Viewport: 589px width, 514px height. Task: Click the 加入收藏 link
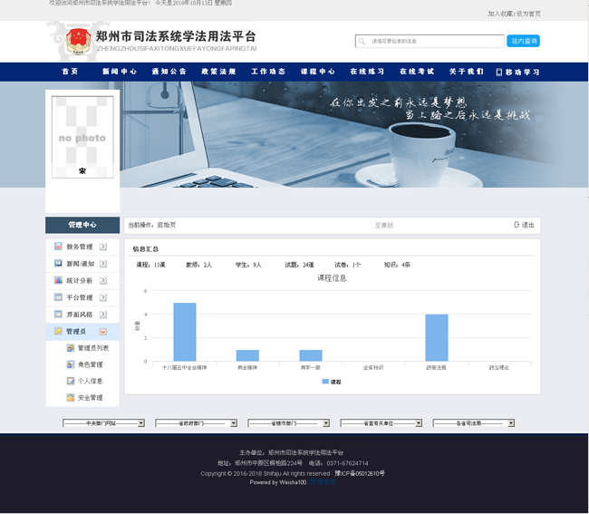[500, 14]
